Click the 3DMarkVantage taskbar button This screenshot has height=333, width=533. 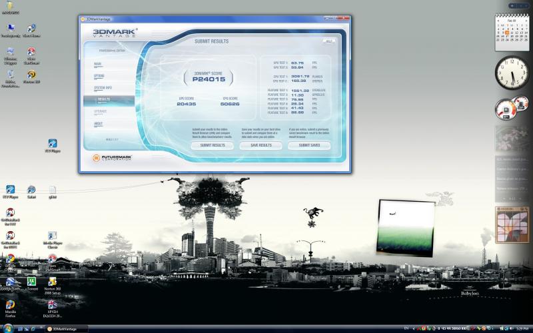67,329
